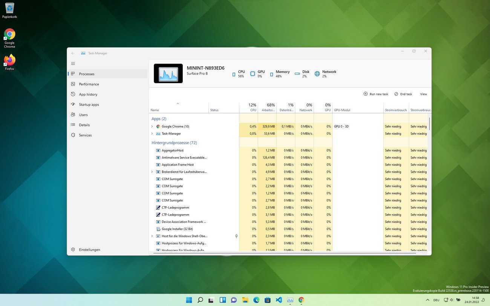This screenshot has height=306, width=490.
Task: Open the Performance section in the sidebar
Action: [89, 84]
